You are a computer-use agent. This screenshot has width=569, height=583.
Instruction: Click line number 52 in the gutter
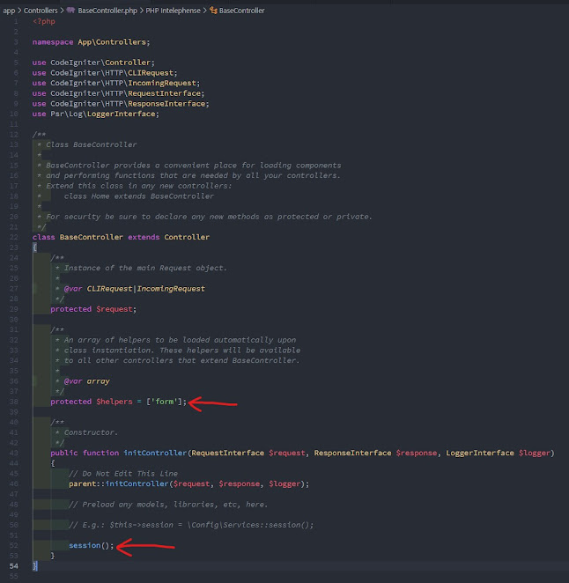14,546
